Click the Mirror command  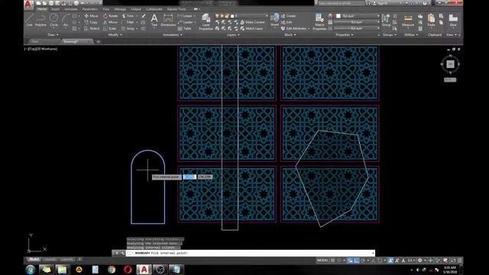coord(110,22)
